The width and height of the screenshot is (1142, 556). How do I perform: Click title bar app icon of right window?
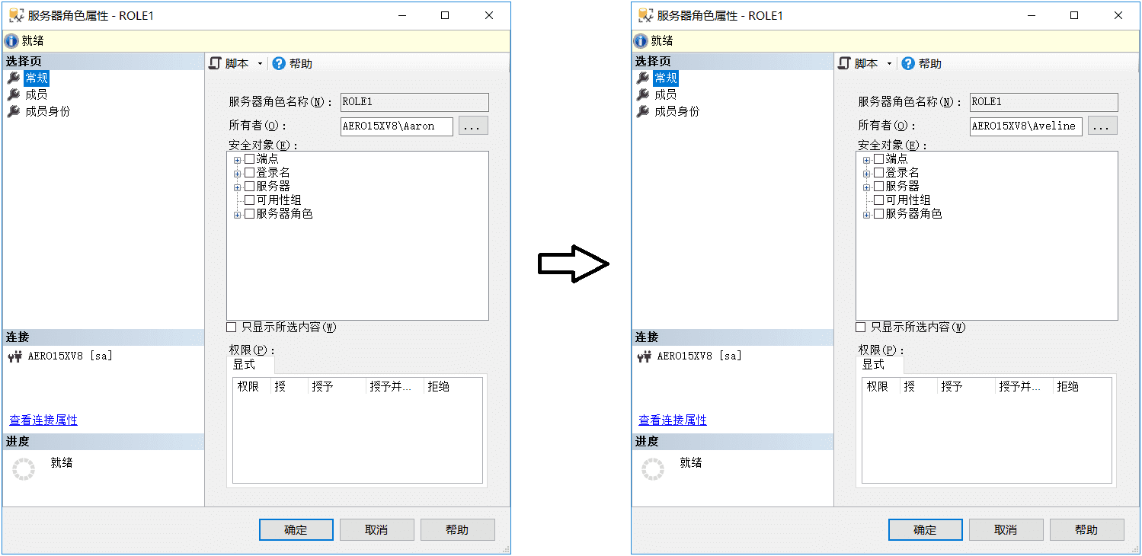click(645, 15)
